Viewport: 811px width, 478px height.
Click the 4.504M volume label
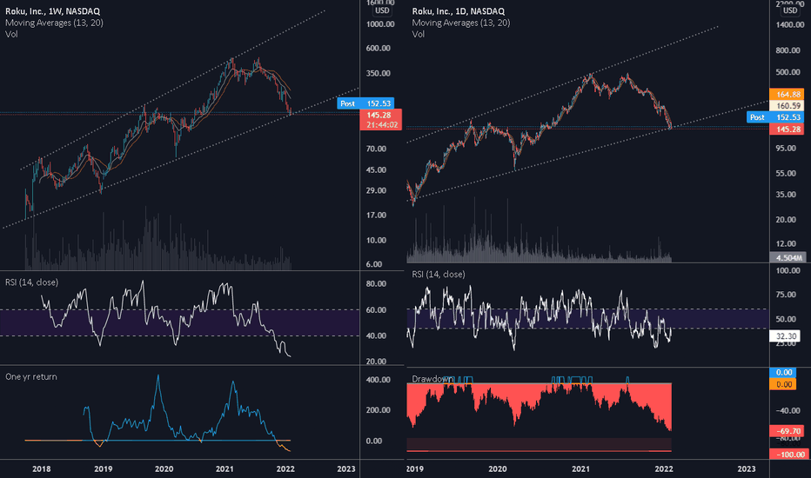pyautogui.click(x=788, y=257)
